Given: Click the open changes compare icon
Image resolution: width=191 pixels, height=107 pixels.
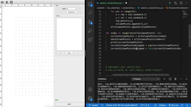Looking at the screenshot, I should point(175,3).
